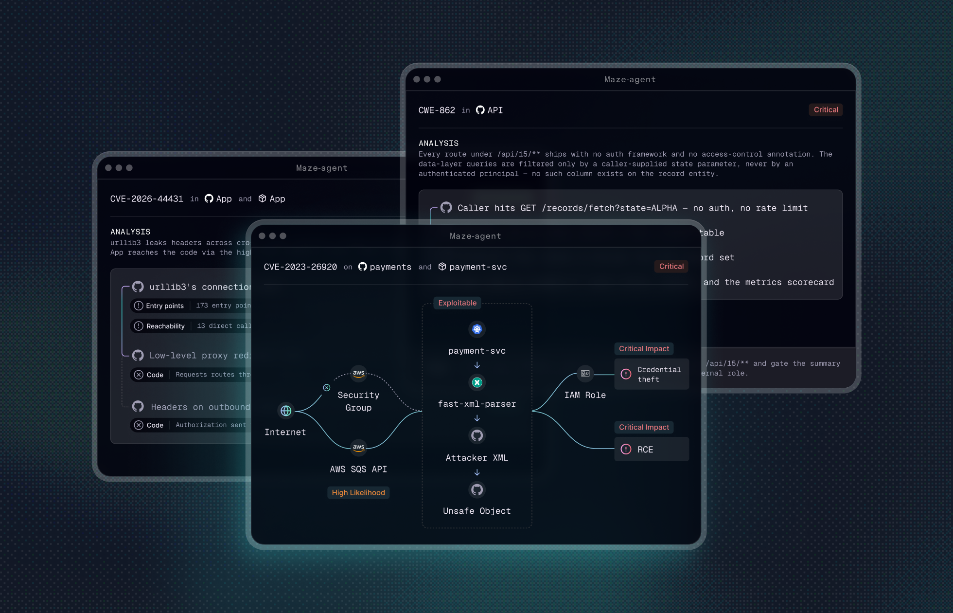Click the package icon beside payment-svc header

(442, 267)
